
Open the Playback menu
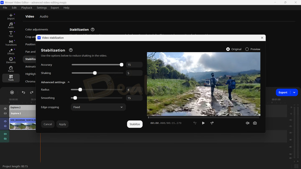point(27,8)
